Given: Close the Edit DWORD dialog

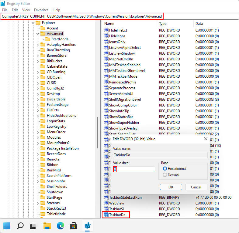Looking at the screenshot, I should tap(206, 139).
